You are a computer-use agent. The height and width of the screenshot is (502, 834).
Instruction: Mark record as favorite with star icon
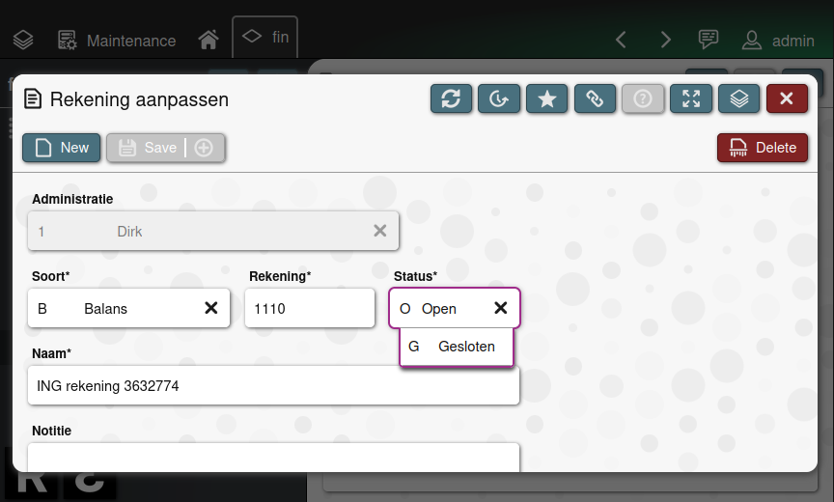click(546, 98)
